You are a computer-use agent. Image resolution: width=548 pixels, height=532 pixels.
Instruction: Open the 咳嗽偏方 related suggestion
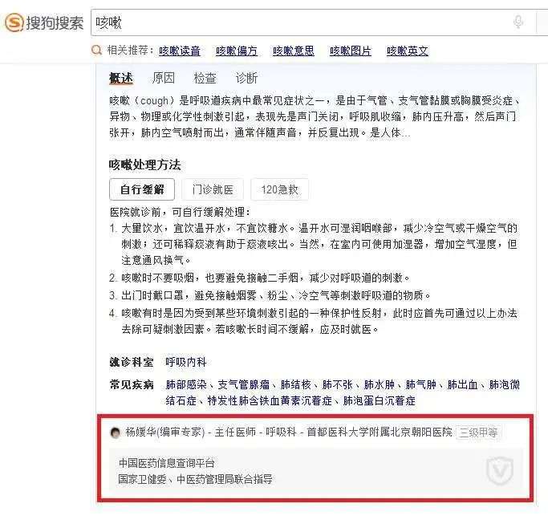(x=236, y=51)
